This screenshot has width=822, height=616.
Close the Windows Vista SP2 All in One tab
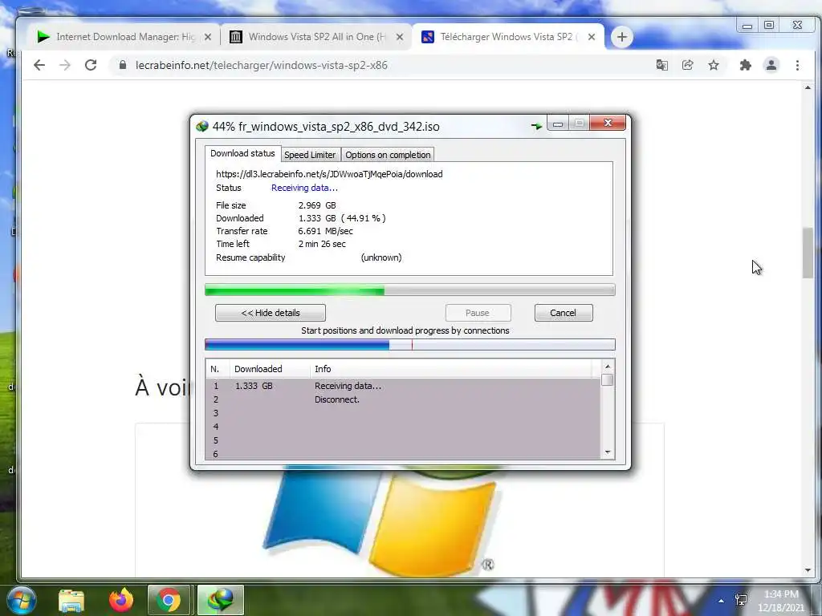[400, 37]
